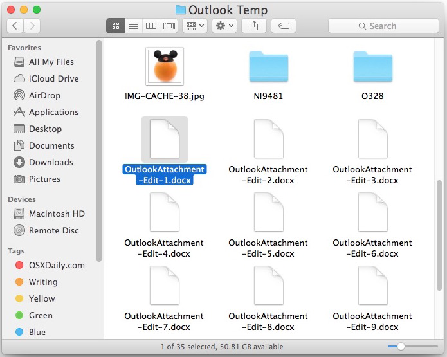The height and width of the screenshot is (357, 447).
Task: Select OutlookAttachment-Edit-3.docx file
Action: coord(372,139)
